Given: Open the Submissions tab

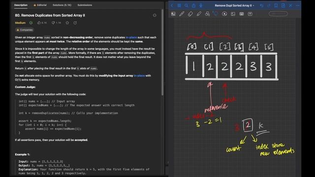Looking at the screenshot, I should 85,5.
